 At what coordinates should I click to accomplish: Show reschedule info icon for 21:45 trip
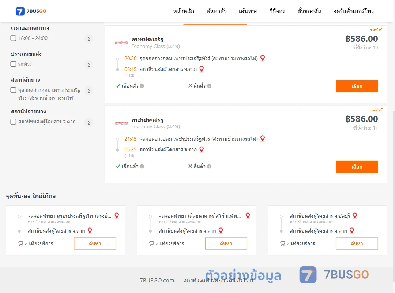coord(142,166)
